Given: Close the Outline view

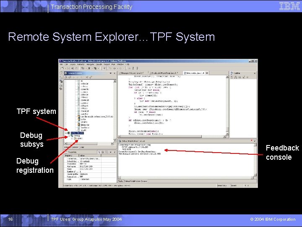Looking at the screenshot, I should tap(255, 73).
